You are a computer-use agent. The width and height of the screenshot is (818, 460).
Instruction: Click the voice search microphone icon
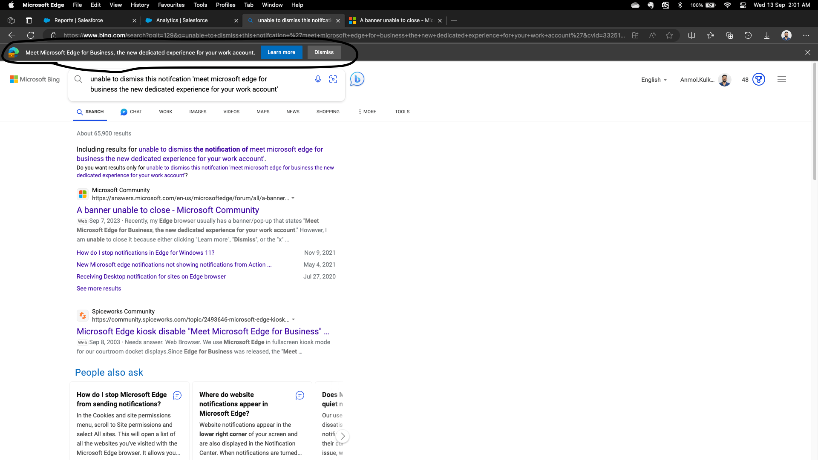click(x=318, y=79)
